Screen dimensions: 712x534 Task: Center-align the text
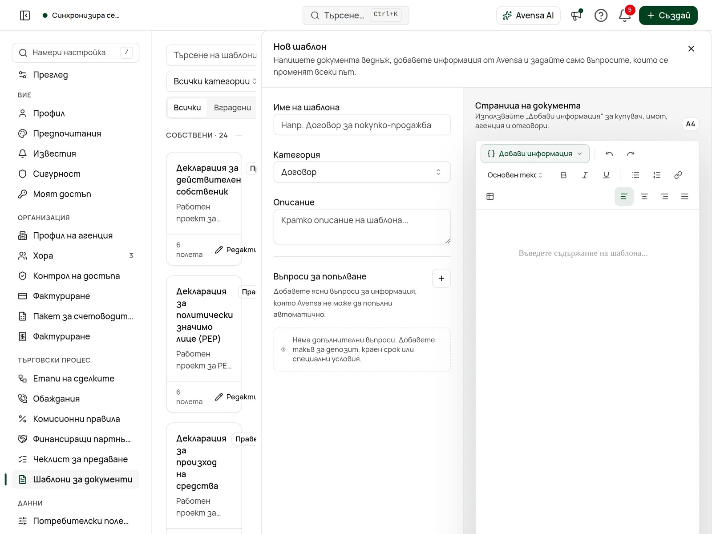click(644, 196)
